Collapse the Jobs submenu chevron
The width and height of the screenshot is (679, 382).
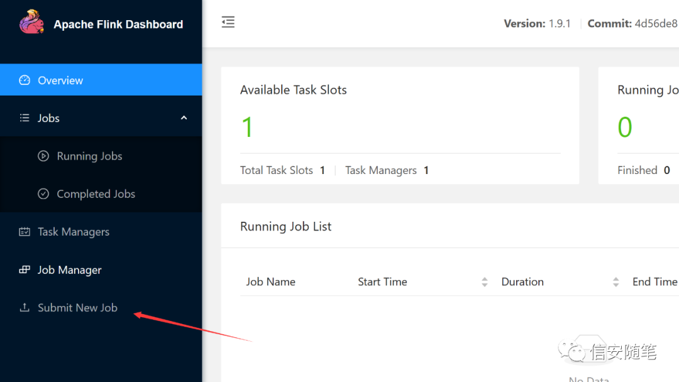coord(184,117)
